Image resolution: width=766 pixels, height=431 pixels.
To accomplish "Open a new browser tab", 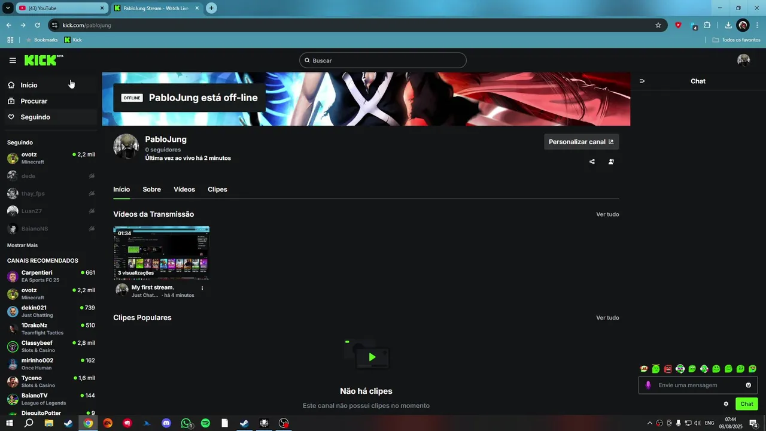I will (211, 8).
